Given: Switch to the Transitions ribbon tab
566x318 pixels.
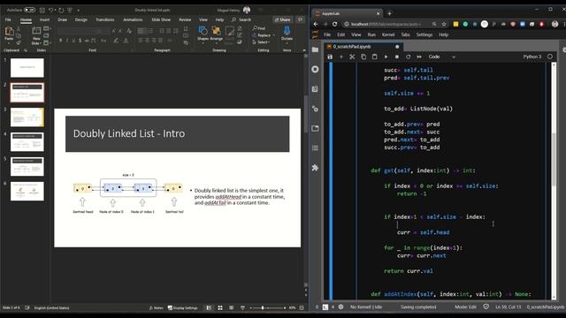Looking at the screenshot, I should (x=104, y=19).
